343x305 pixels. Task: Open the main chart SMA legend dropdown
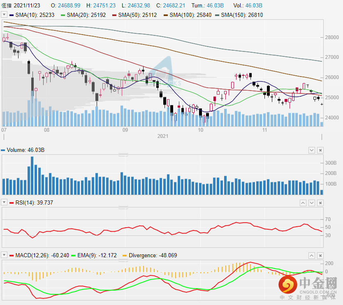coord(4,15)
